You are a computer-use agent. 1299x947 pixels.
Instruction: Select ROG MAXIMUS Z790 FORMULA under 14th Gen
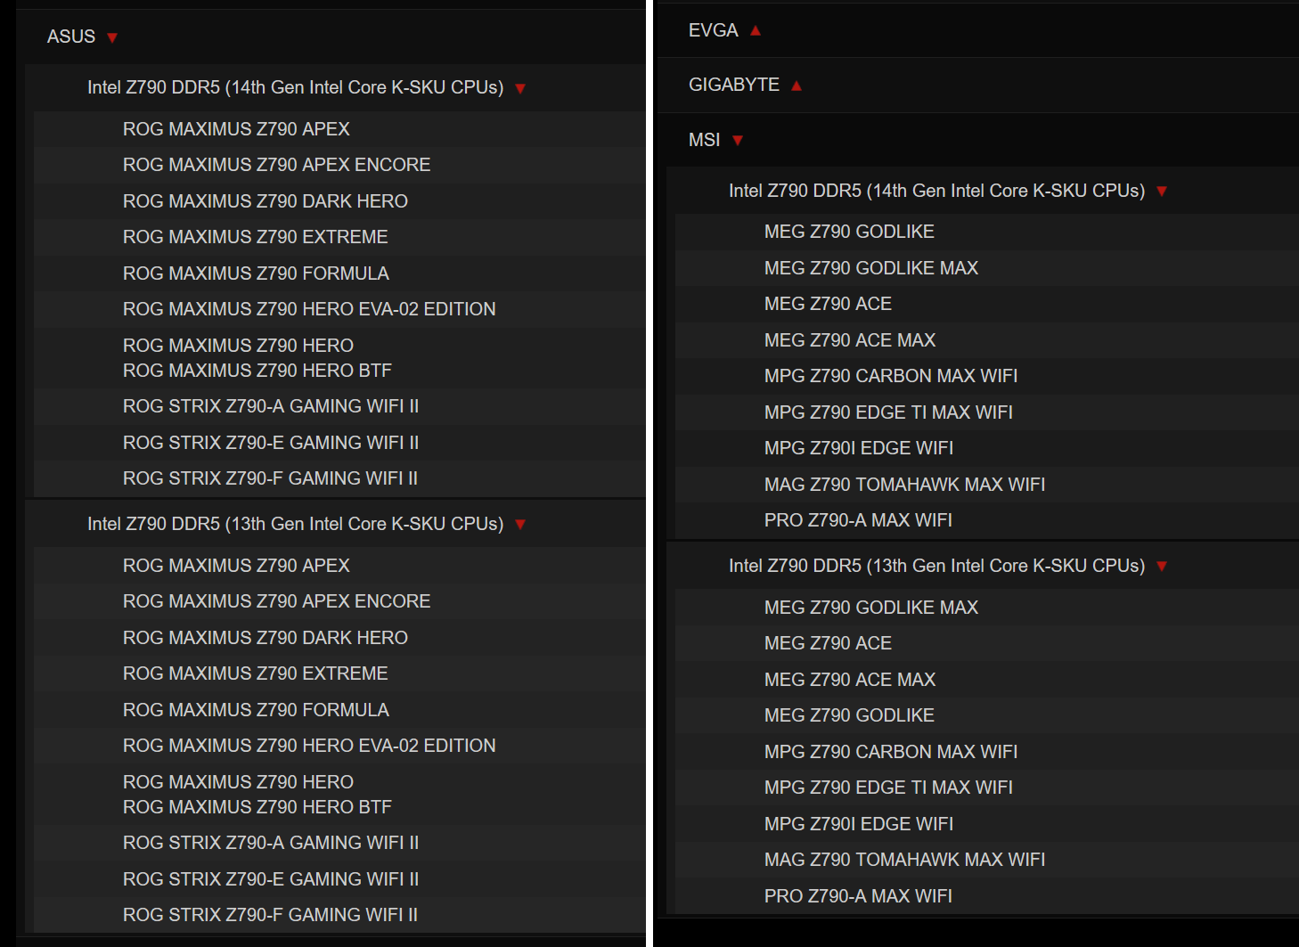[256, 273]
